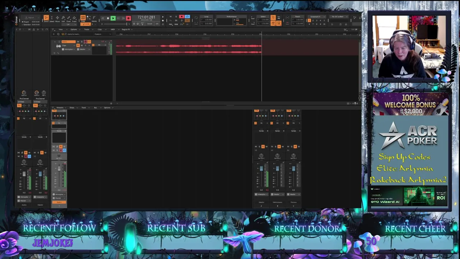This screenshot has height=259, width=460.
Task: Add a send on Master bus
Action: 267,131
